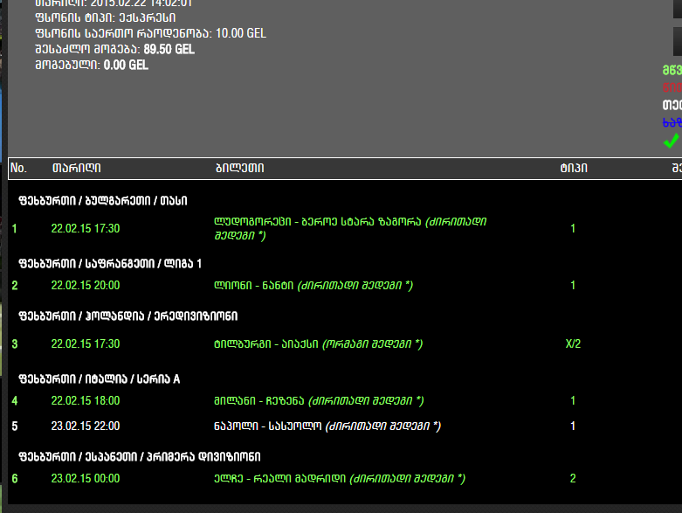
Task: Select 'ფეხბურთი / იტალია / სერია A' category row
Action: pyautogui.click(x=100, y=379)
